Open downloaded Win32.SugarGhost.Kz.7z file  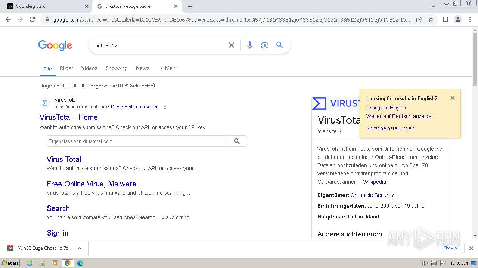(38, 248)
